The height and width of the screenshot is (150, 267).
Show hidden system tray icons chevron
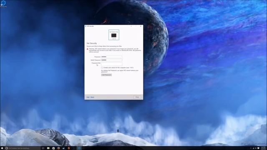point(251,148)
